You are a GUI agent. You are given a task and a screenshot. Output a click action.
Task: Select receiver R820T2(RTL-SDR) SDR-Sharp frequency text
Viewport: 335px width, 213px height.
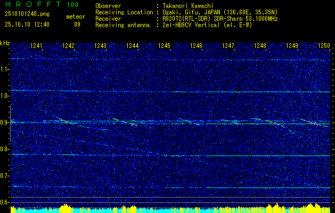click(x=220, y=19)
